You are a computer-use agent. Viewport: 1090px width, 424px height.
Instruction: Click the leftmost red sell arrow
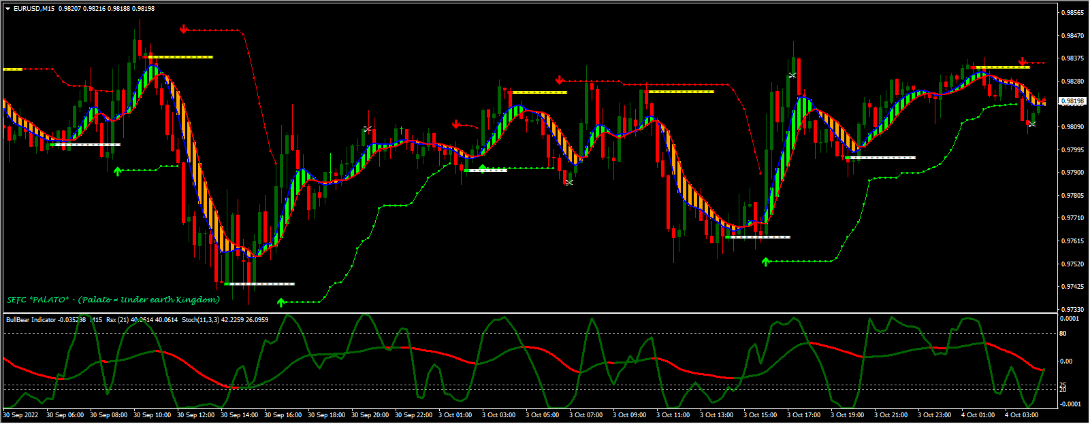coord(184,29)
